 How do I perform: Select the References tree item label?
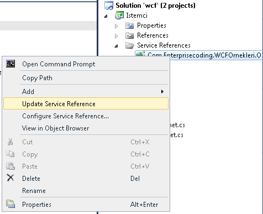(x=152, y=35)
